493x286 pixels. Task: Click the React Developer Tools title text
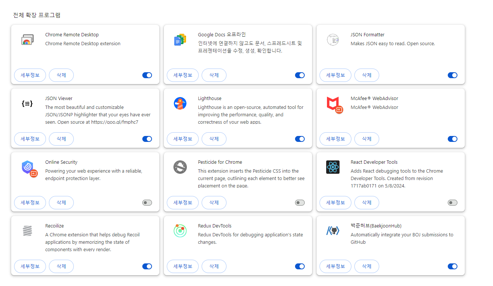tap(374, 162)
